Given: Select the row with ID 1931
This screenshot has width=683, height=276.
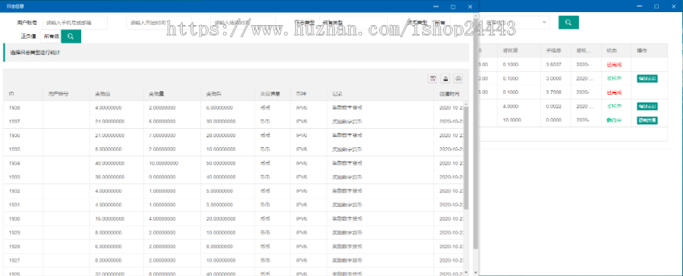Looking at the screenshot, I should 233,205.
